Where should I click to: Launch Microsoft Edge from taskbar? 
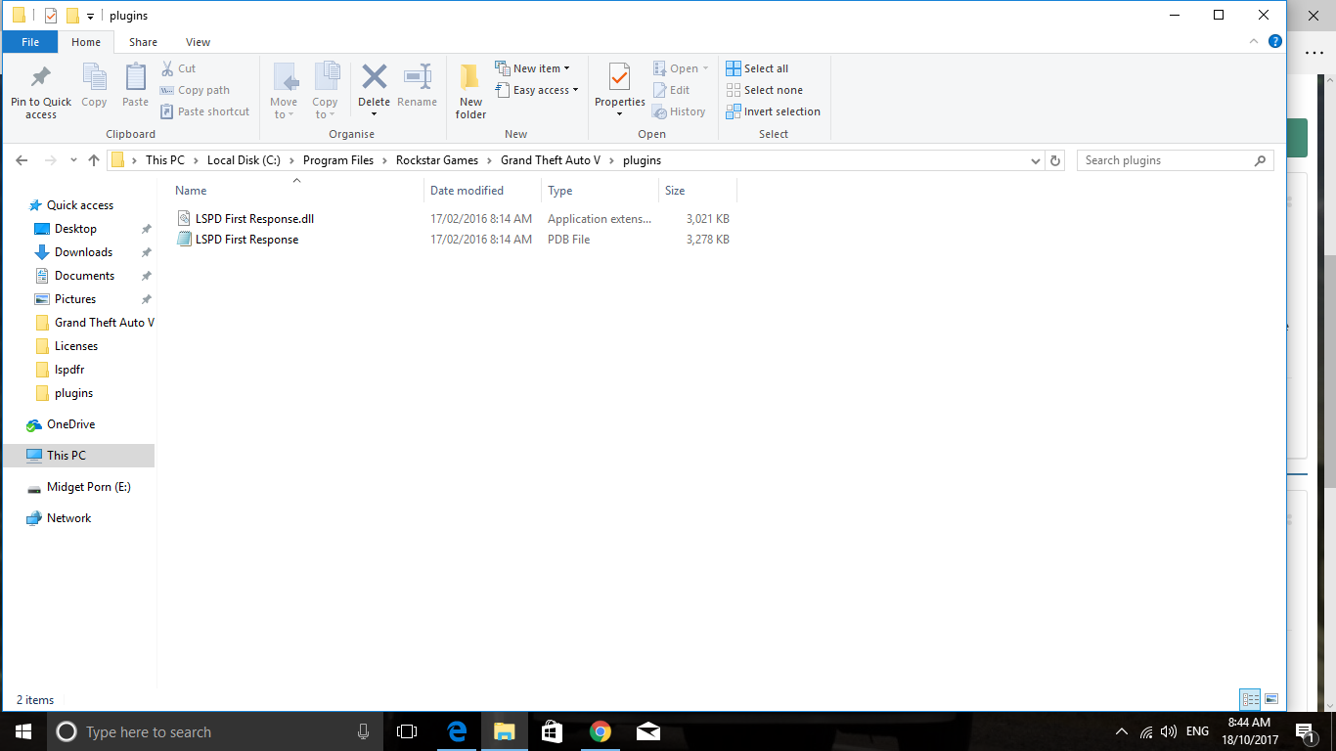pos(456,731)
